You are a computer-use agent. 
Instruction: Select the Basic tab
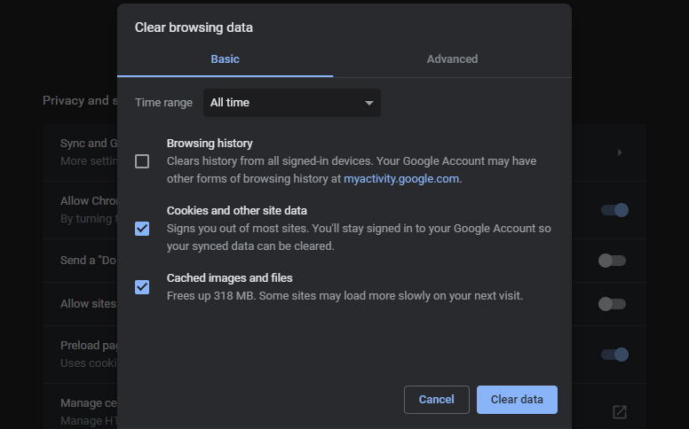(225, 59)
